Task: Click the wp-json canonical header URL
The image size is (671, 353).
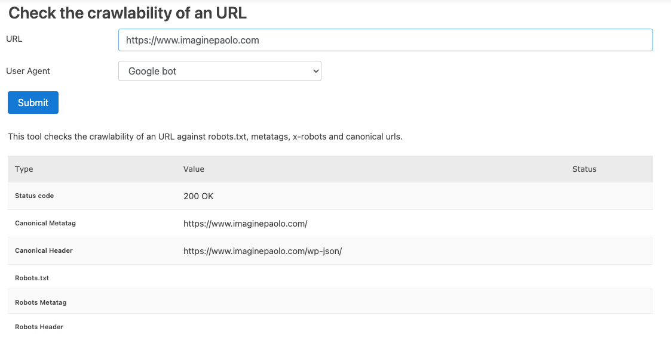Action: (262, 251)
